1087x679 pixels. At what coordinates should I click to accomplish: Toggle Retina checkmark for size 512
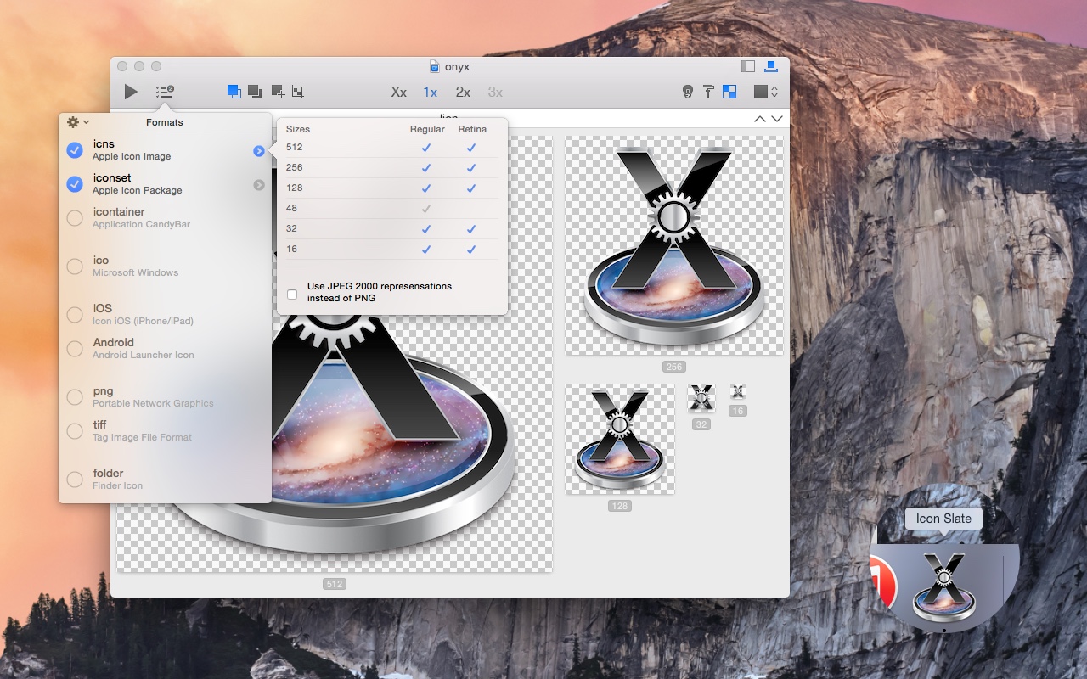(x=472, y=147)
